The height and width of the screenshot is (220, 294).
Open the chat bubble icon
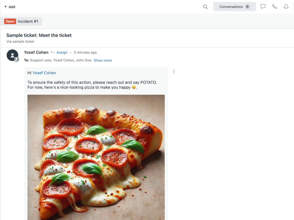coord(263,7)
